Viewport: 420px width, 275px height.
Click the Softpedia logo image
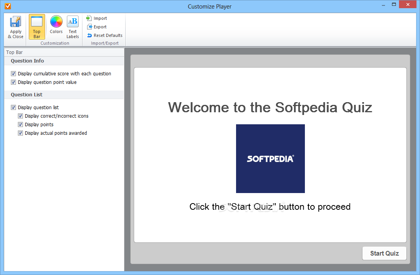270,158
